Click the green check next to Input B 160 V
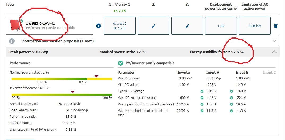Screen dimensions: 285x140 (x=232, y=91)
